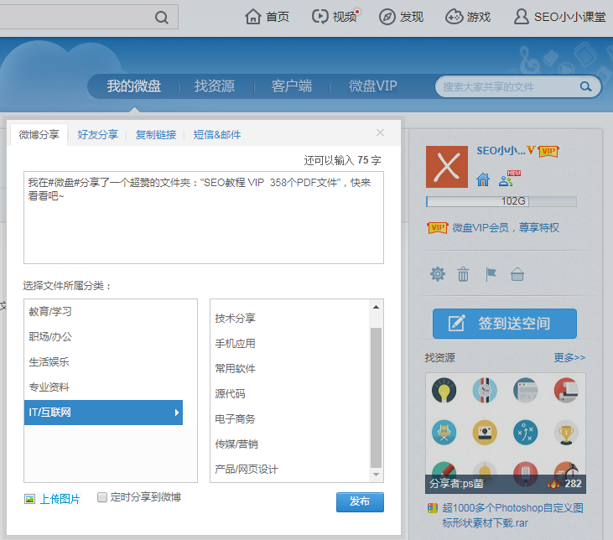Click the browser window resource icon
Image resolution: width=613 pixels, height=540 pixels.
click(526, 390)
